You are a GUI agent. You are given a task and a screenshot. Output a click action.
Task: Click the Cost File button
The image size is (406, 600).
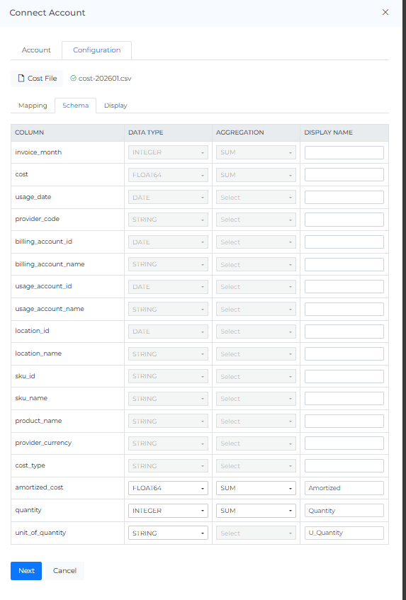(37, 79)
